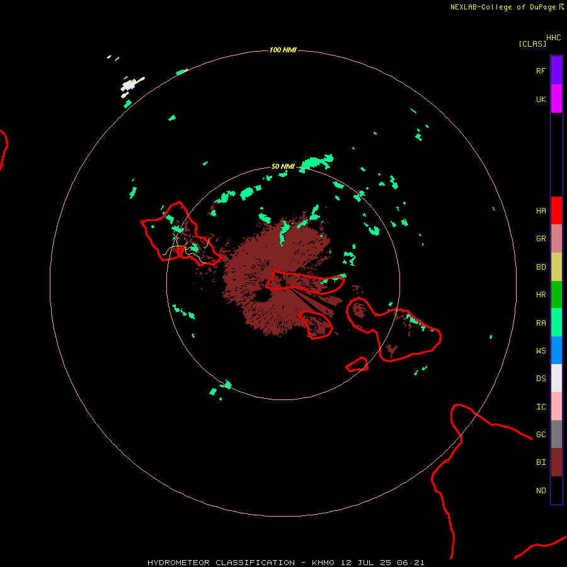The width and height of the screenshot is (567, 567).
Task: Click the green rain echo beside the 50 NMI label
Action: (x=317, y=162)
